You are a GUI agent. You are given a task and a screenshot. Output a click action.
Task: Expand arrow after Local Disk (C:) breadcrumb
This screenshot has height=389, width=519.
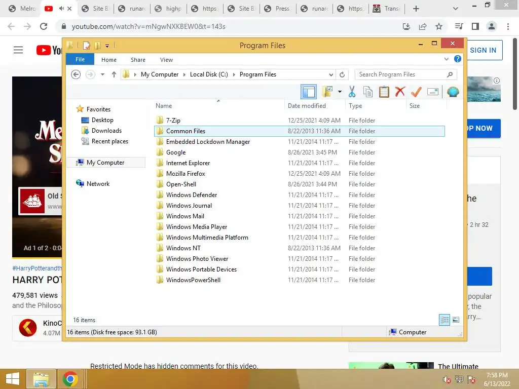coord(234,74)
